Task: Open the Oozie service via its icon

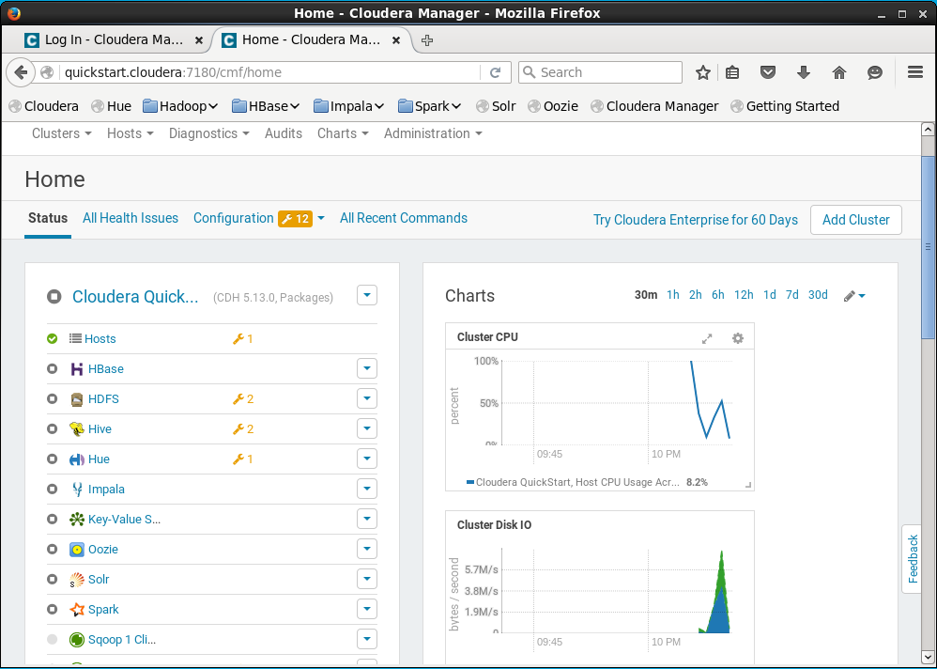Action: click(x=76, y=549)
